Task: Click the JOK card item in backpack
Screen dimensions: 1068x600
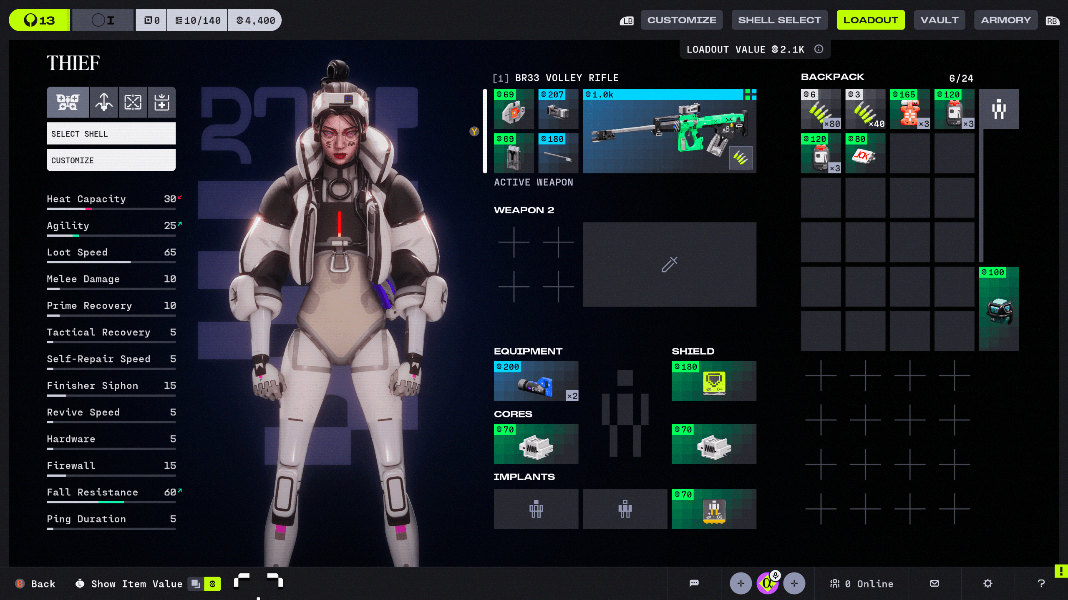Action: 865,154
